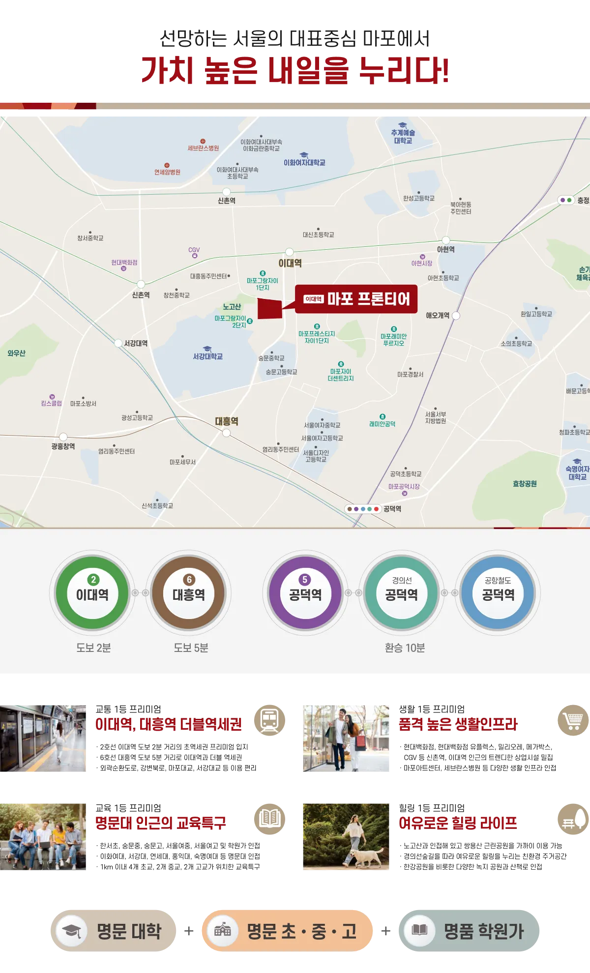This screenshot has width=590, height=973.
Task: Click the 마포경찰서 map label
Action: point(410,375)
